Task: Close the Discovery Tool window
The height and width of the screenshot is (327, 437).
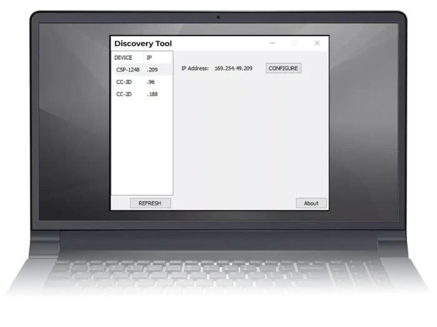Action: pyautogui.click(x=317, y=43)
